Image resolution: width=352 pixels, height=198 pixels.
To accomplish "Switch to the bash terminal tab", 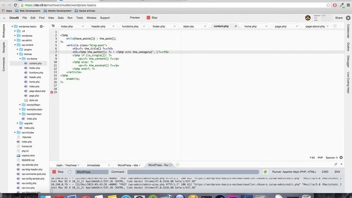I will 67,165.
